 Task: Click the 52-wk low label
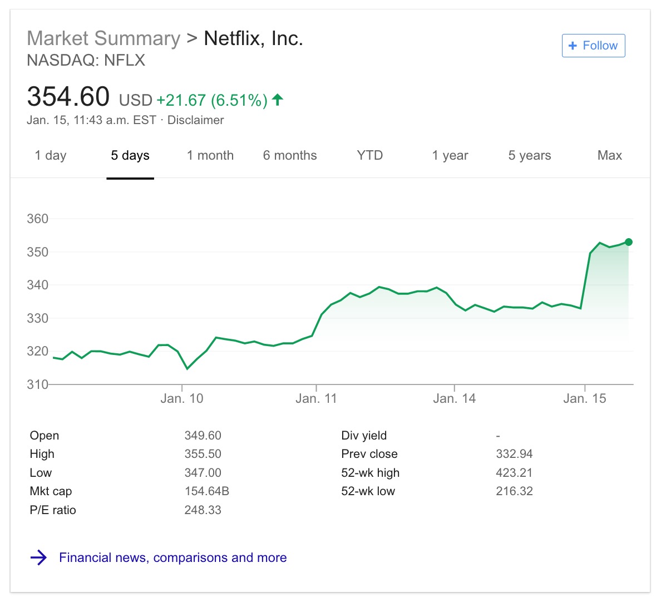368,491
